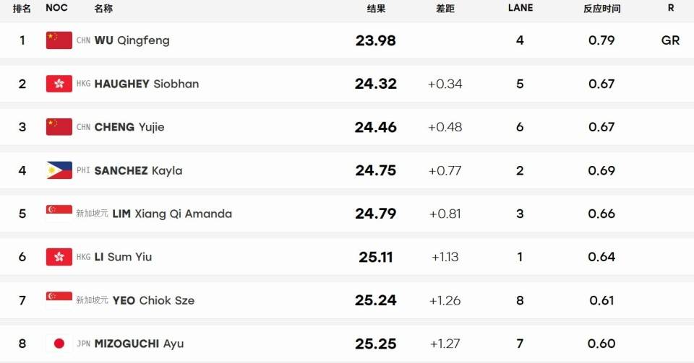The image size is (694, 363).
Task: Click the NOC column header
Action: (56, 8)
